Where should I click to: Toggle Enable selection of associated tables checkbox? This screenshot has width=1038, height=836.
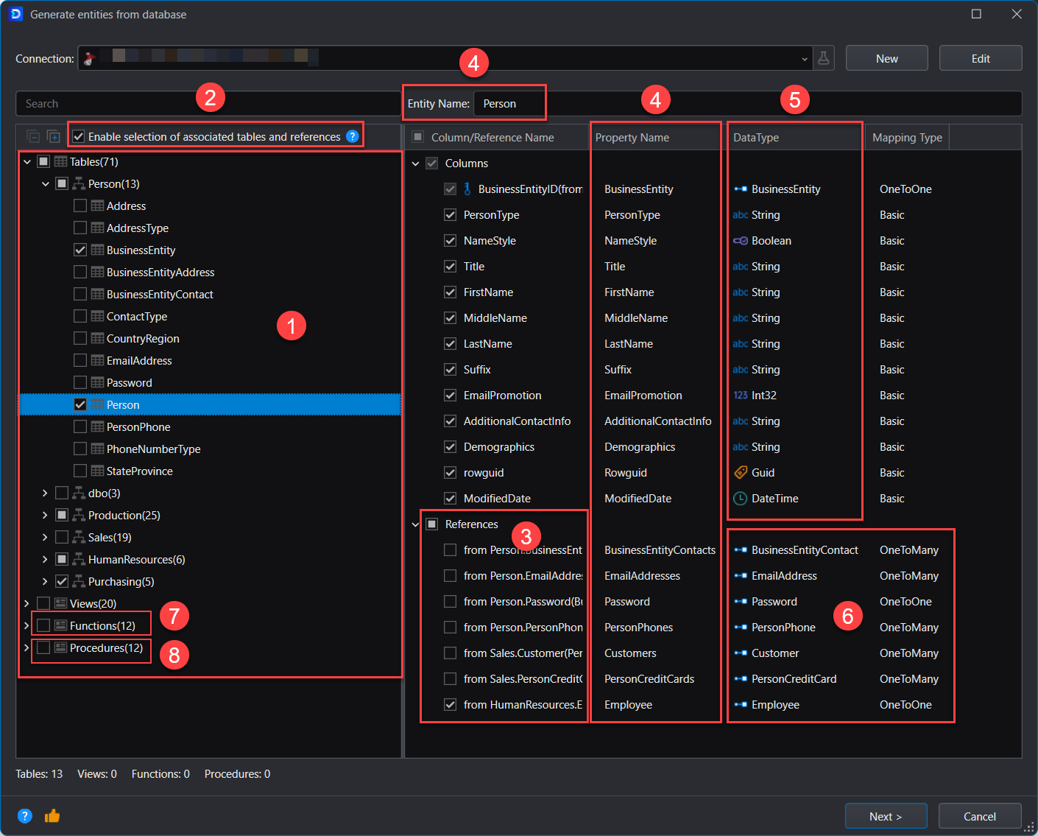[79, 136]
